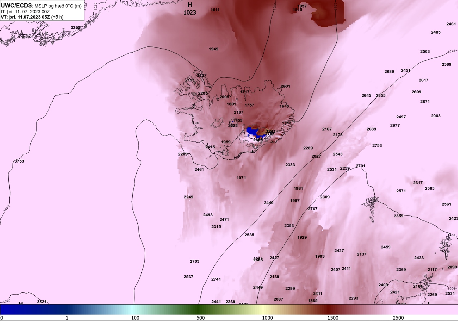Click the 2451 height value

(406, 70)
